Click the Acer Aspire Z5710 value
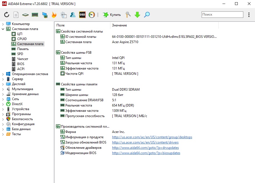Image resolution: width=255 pixels, height=183 pixels. pyautogui.click(x=125, y=42)
